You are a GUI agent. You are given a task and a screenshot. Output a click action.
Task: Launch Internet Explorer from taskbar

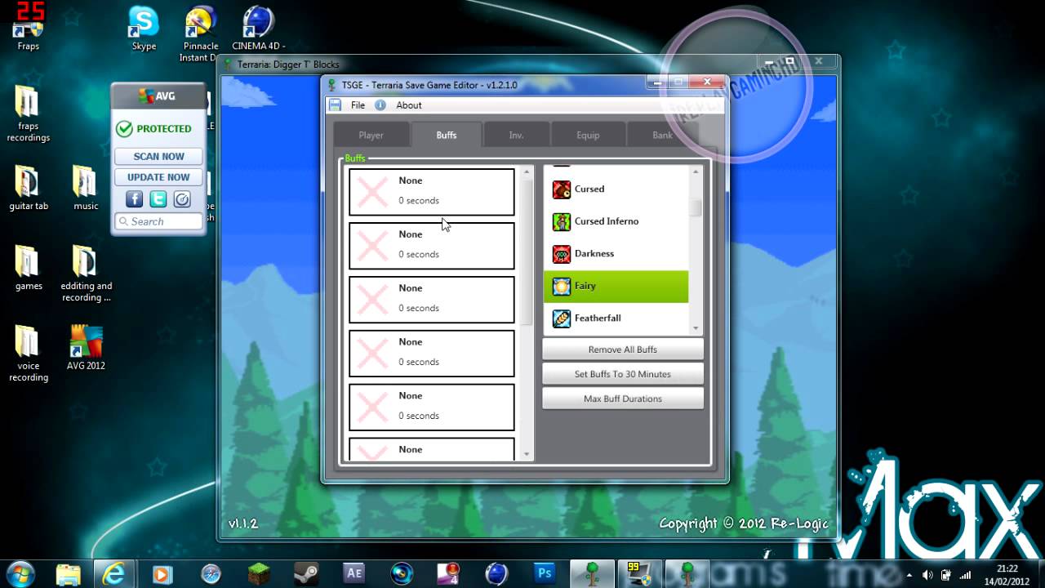coord(116,573)
